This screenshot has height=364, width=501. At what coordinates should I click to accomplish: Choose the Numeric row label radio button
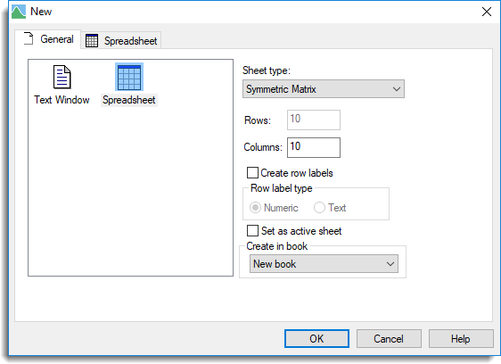coord(255,208)
